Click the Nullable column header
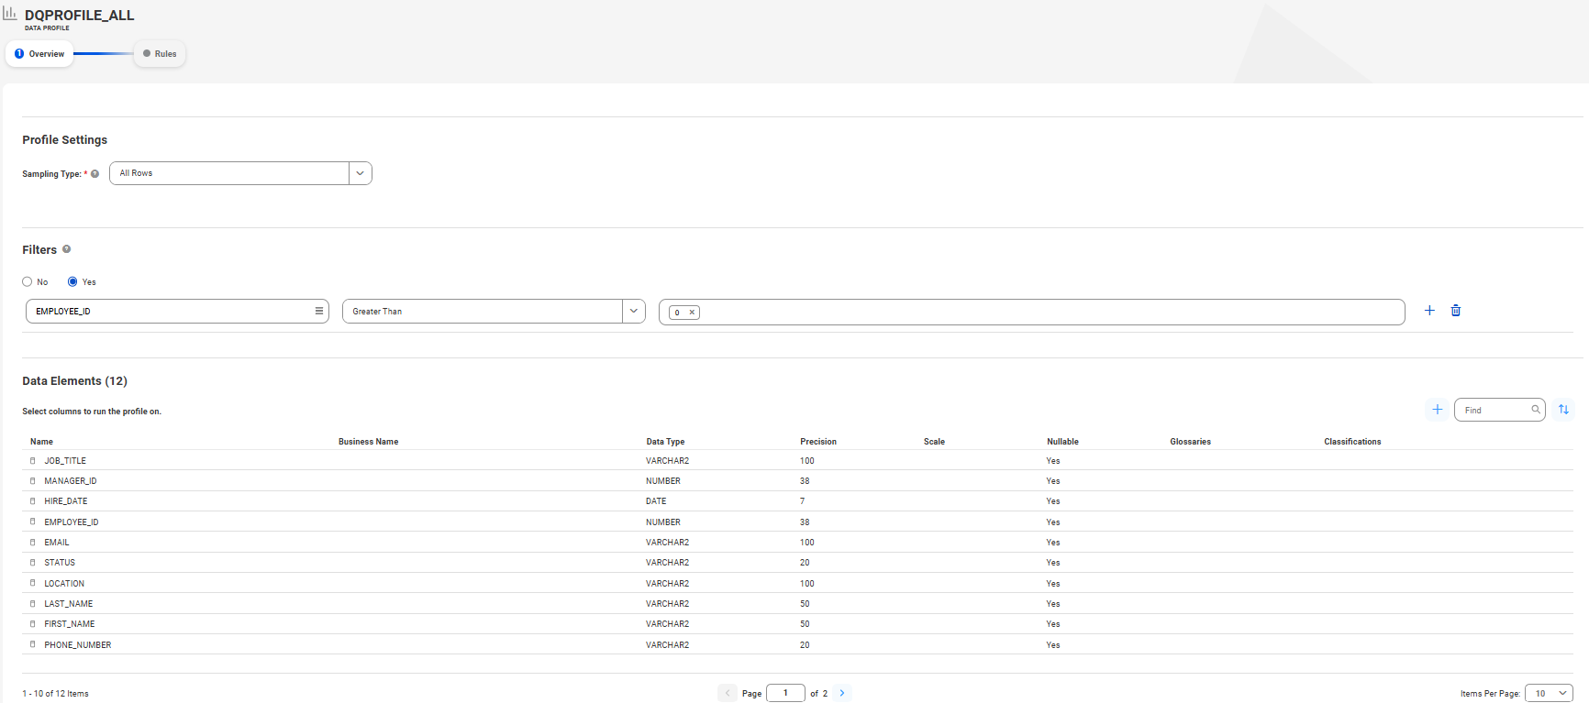This screenshot has width=1589, height=703. pyautogui.click(x=1062, y=442)
